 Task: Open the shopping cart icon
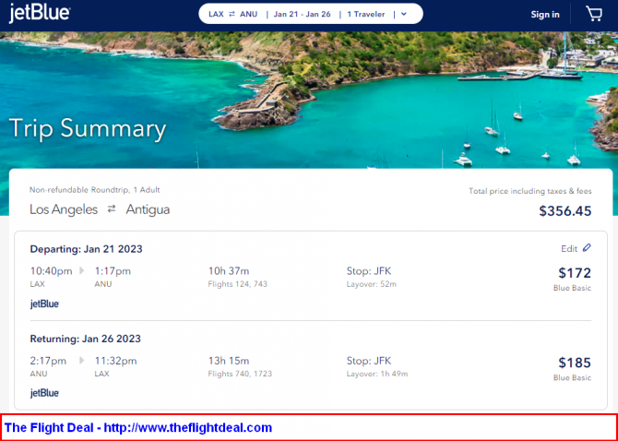pos(594,14)
